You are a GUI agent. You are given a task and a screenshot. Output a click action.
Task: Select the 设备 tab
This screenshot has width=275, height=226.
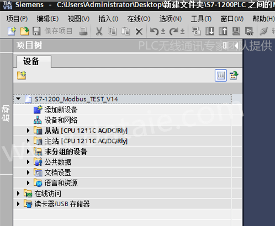34,61
